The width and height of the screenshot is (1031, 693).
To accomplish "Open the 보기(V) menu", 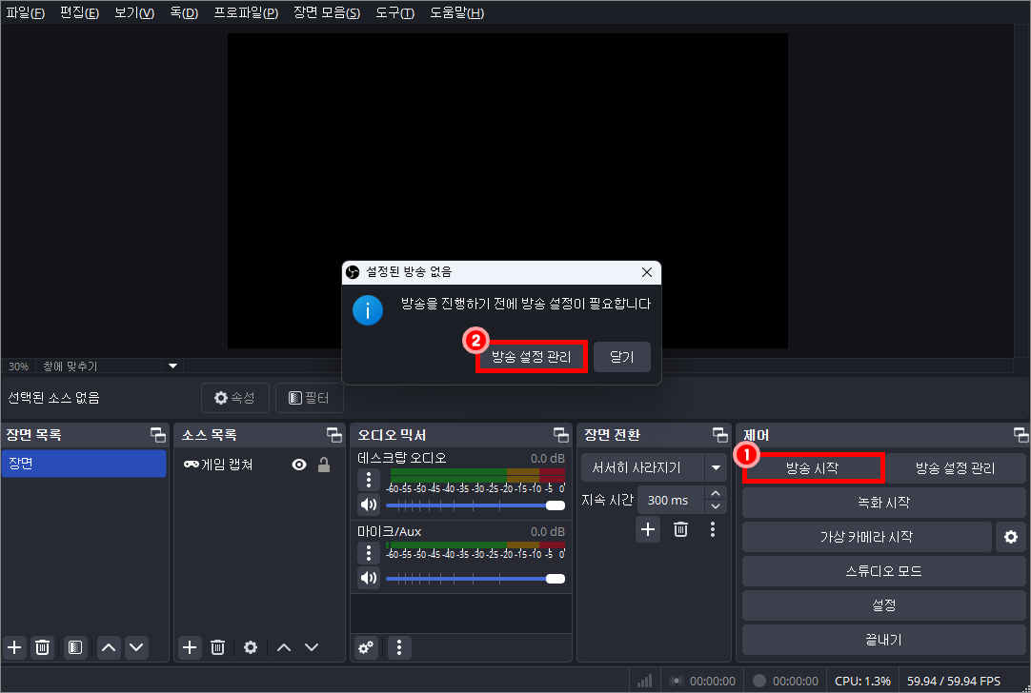I will coord(134,13).
